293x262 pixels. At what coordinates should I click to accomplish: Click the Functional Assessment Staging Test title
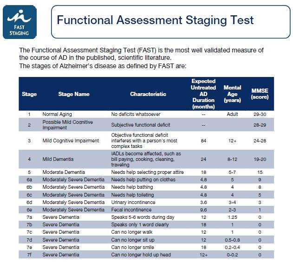pos(155,20)
